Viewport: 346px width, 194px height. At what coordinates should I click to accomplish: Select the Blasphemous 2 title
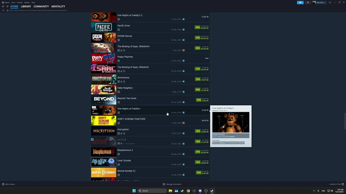(125, 150)
